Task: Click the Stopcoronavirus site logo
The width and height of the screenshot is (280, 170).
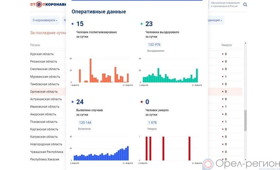Action: [48, 4]
